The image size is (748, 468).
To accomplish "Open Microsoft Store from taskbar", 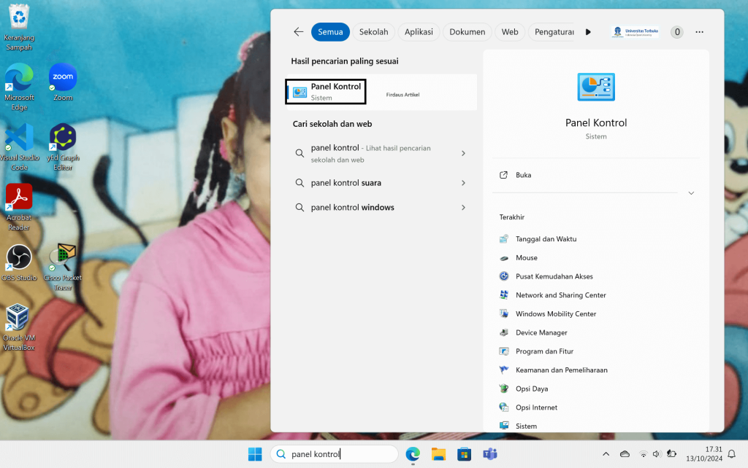I will 463,454.
